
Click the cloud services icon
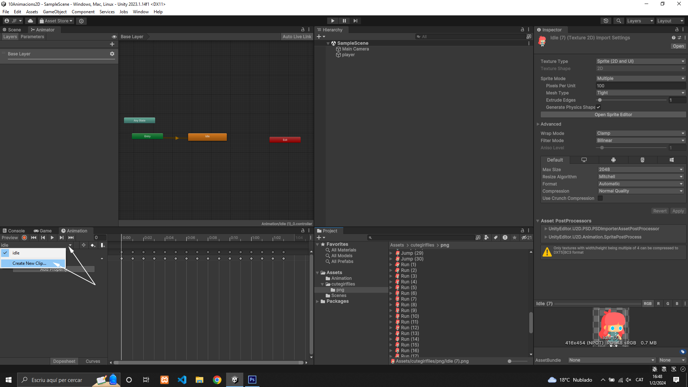30,21
